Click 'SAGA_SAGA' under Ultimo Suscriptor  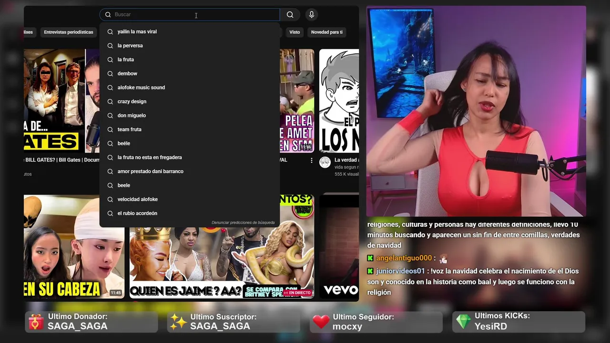[220, 326]
